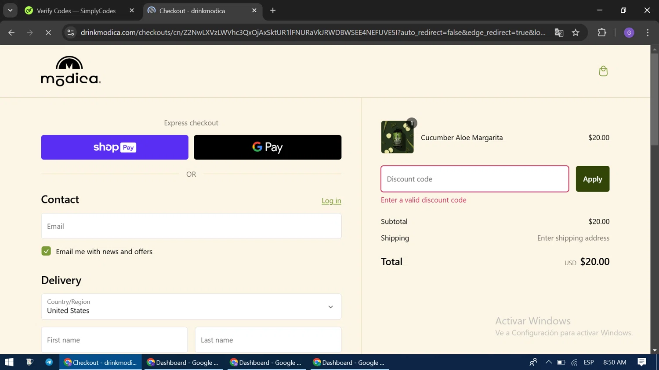Focus the First name field
This screenshot has width=659, height=370.
pos(114,340)
